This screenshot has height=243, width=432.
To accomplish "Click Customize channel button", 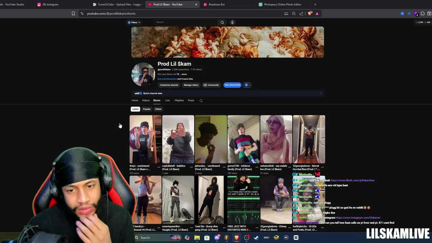I will click(169, 85).
